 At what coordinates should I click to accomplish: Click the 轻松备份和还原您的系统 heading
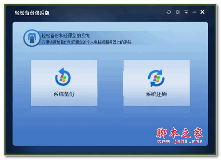(x=66, y=36)
